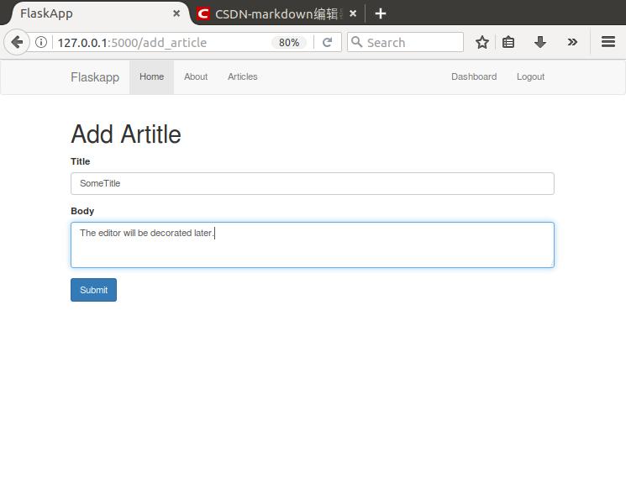Open the About page link
The width and height of the screenshot is (626, 484).
click(196, 76)
